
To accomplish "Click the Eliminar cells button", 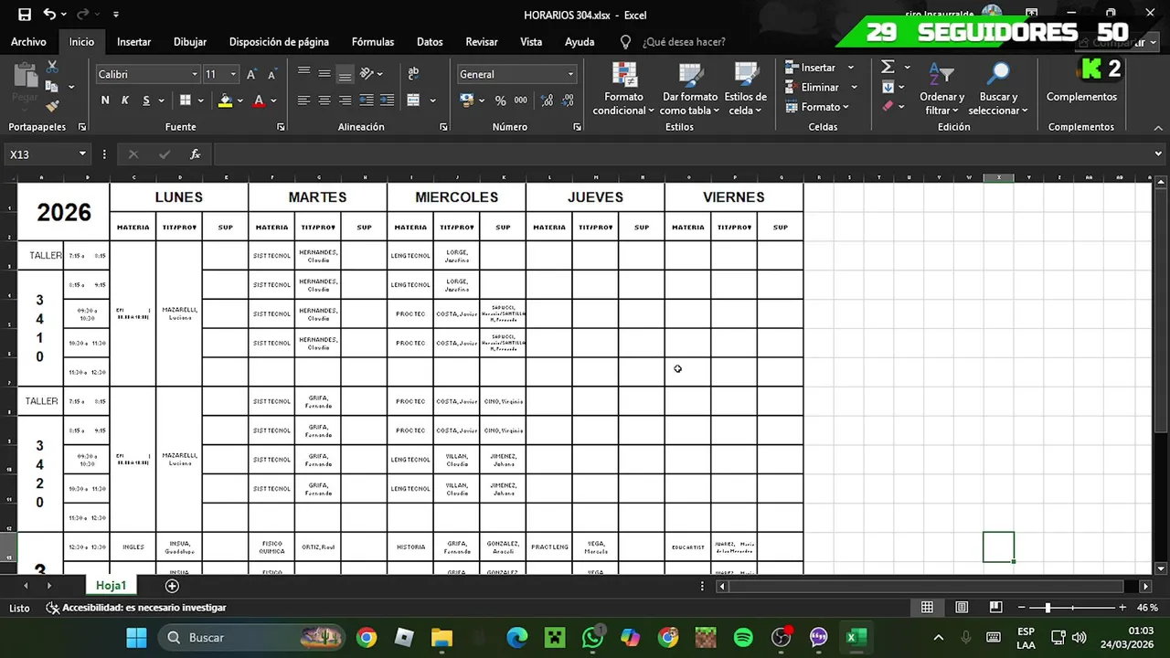I will [813, 88].
